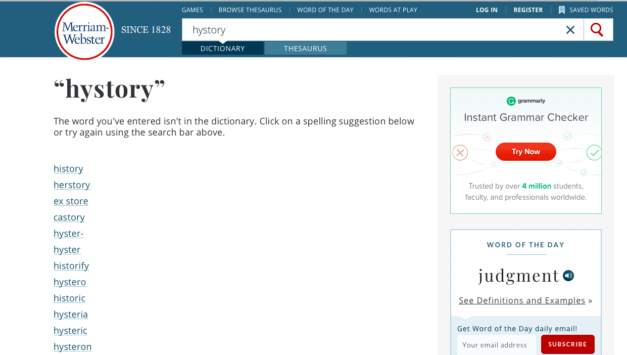627x355 pixels.
Task: Open See Definitions and Examples link
Action: (x=522, y=300)
